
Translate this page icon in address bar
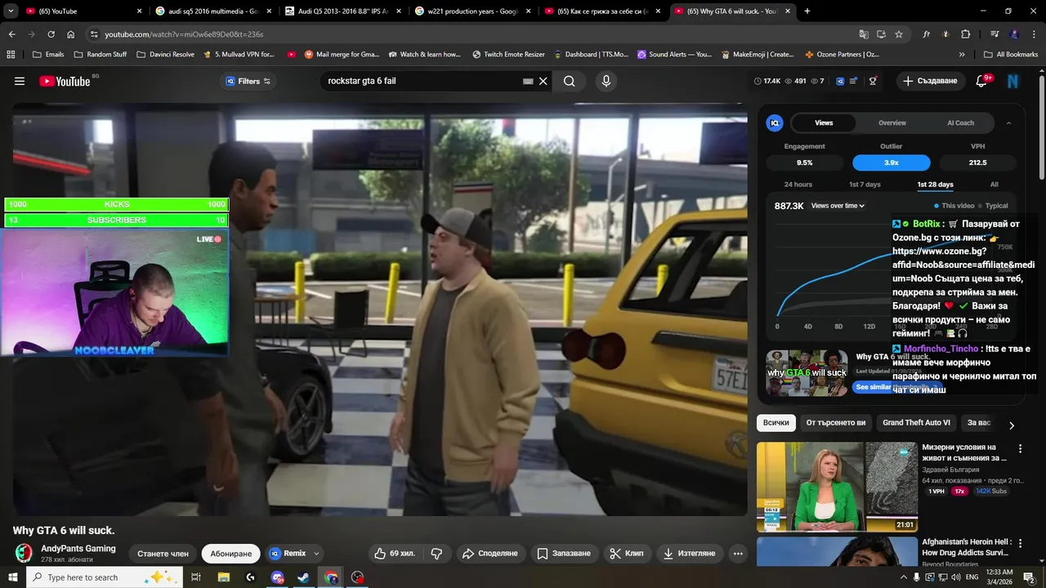tap(864, 34)
